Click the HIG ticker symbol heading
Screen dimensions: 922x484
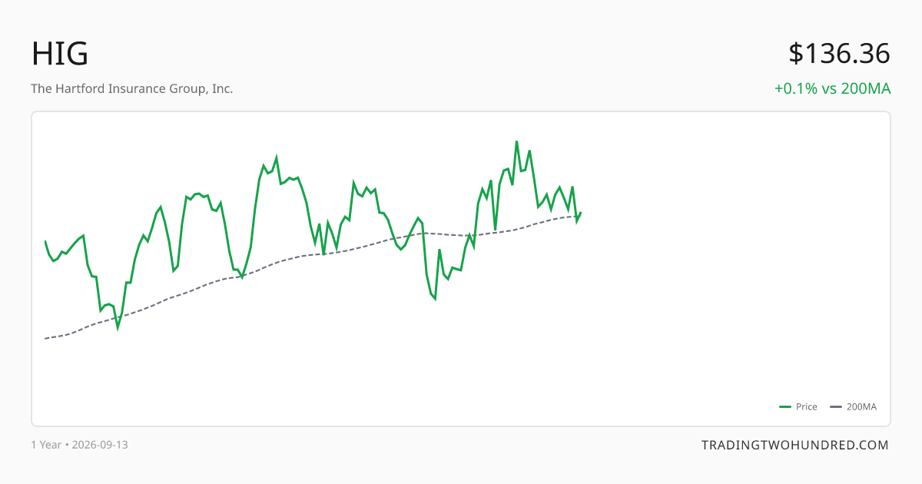pos(60,54)
